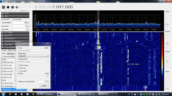Open Chrome from the taskbar
Screen dimensions: 172x96
[x=33, y=94]
